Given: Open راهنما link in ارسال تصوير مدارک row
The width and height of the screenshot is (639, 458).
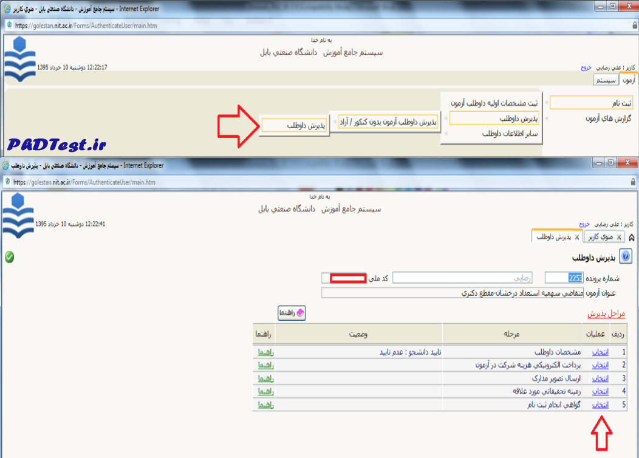Looking at the screenshot, I should point(265,378).
